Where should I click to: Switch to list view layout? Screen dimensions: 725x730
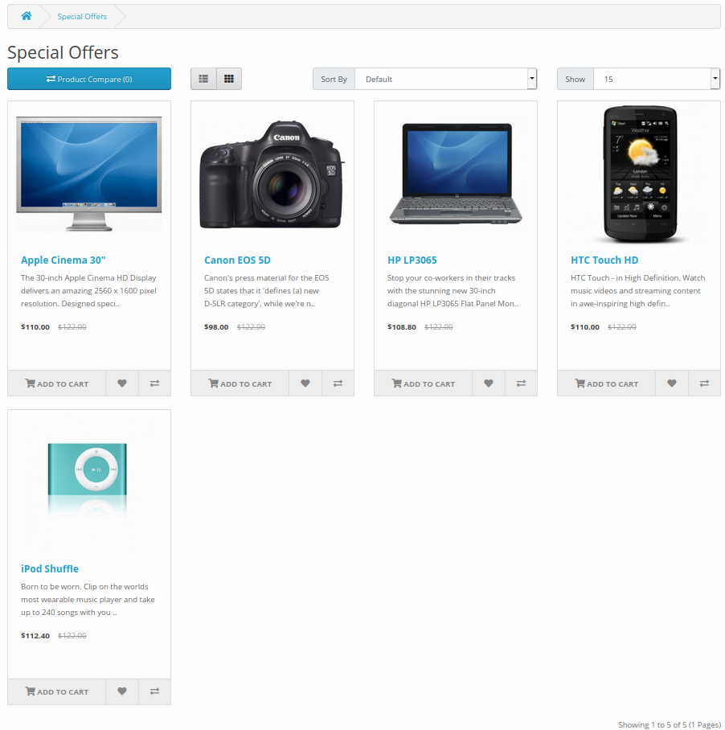point(203,79)
